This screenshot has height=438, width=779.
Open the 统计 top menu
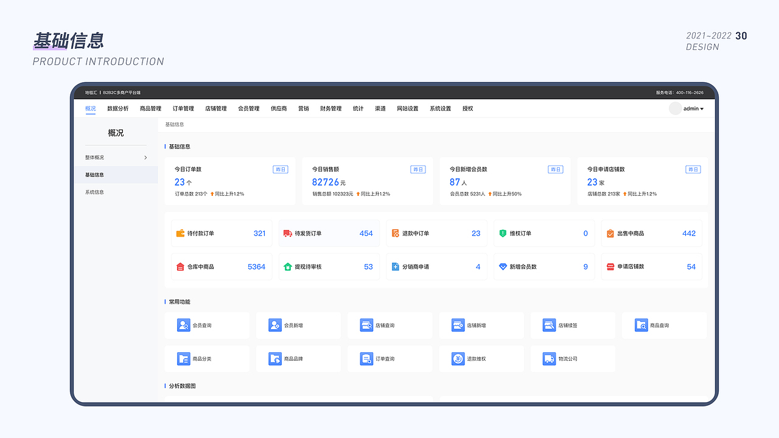pos(358,109)
